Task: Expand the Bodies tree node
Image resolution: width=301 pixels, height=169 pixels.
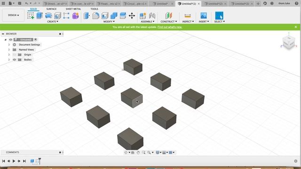Action: tap(9, 60)
